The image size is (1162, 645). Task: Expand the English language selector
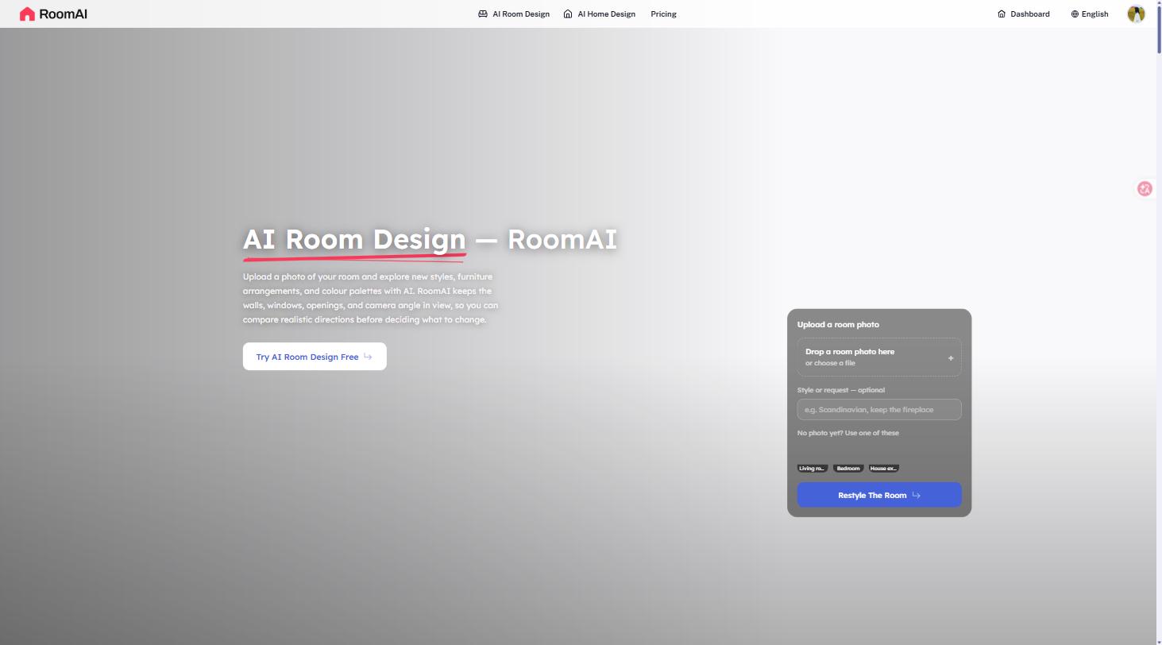click(1090, 14)
